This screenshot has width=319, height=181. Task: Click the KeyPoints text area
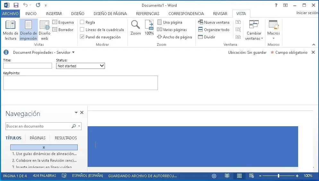80,83
